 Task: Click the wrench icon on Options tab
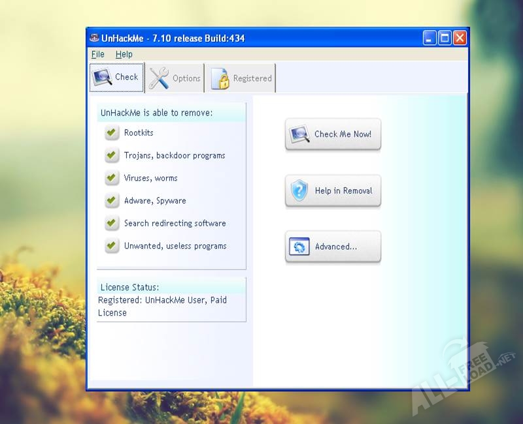tap(158, 78)
